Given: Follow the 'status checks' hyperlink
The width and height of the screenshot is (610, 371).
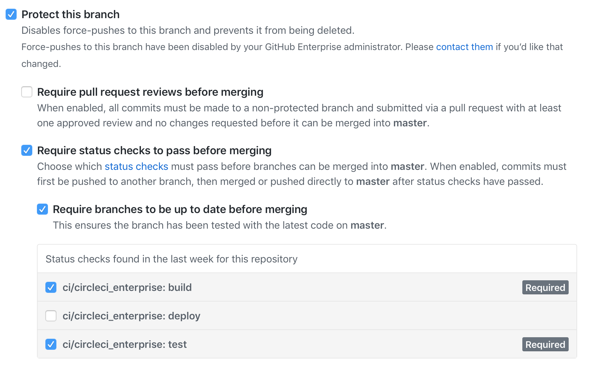Looking at the screenshot, I should (136, 166).
